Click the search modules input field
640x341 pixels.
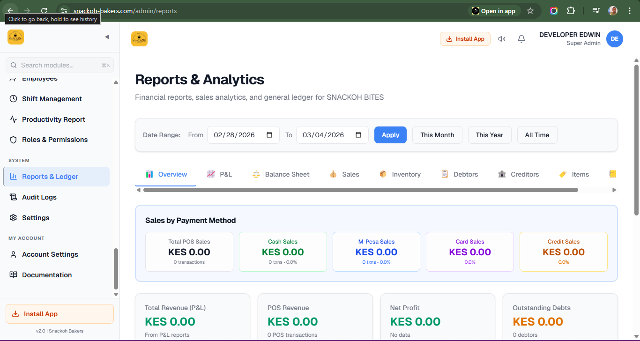pyautogui.click(x=60, y=65)
